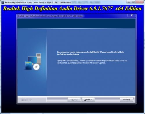Maximize the outer Realtek setup window
Image resolution: width=145 pixels, height=114 pixels.
pos(133,2)
